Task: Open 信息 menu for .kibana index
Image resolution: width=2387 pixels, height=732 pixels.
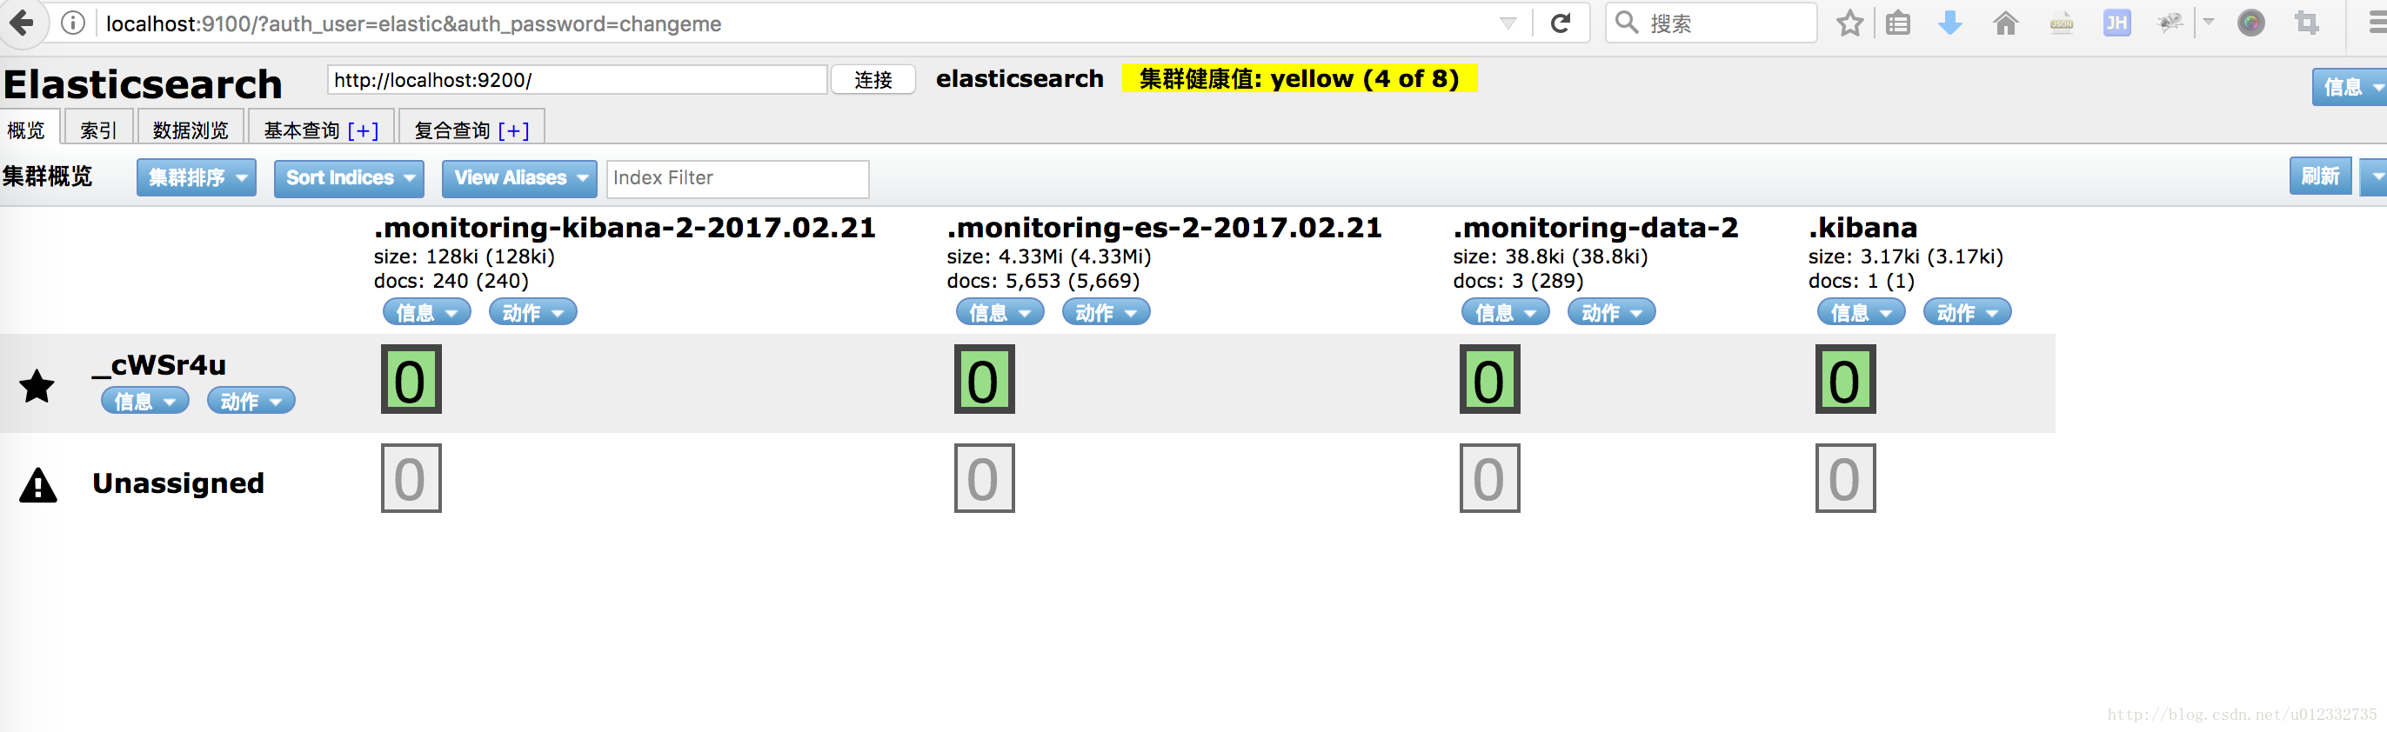Action: (1862, 312)
